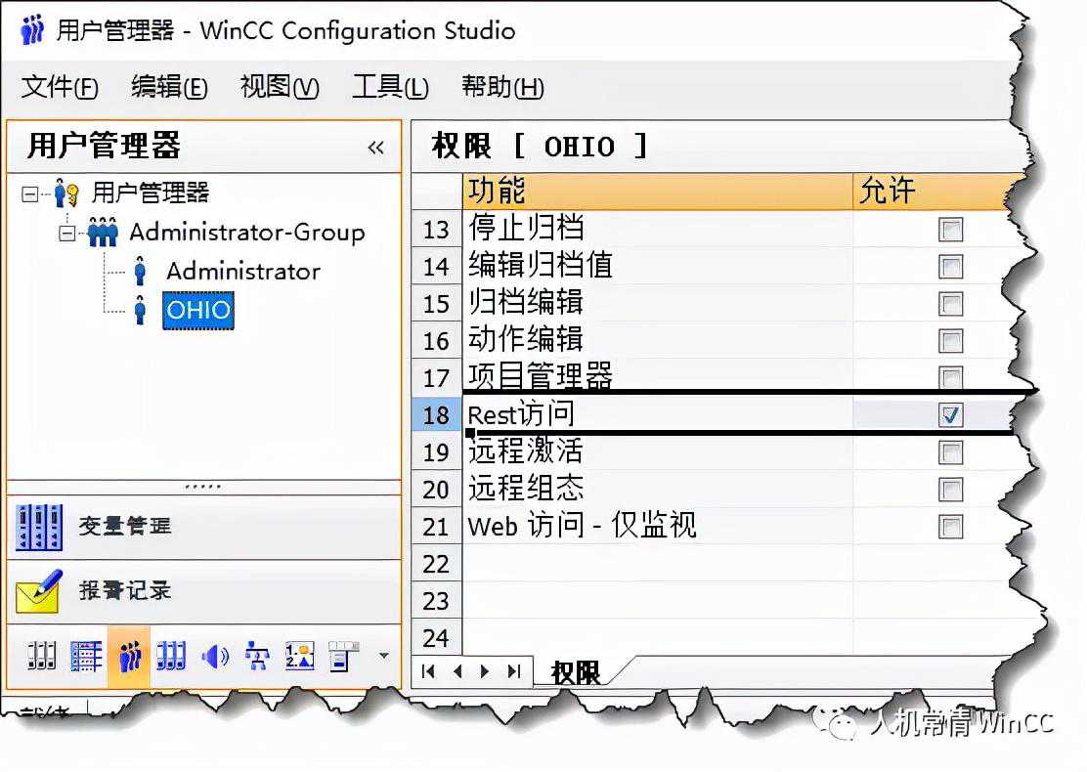Click the last window-layout icon in strip
1087x772 pixels.
pos(340,657)
